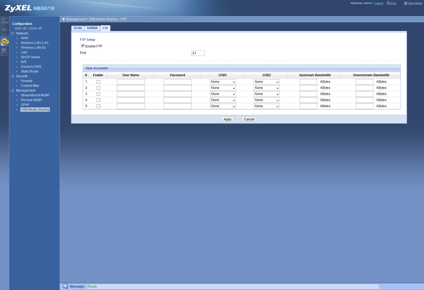Open USB2 dropdown for row 3
Image resolution: width=424 pixels, height=290 pixels.
267,94
